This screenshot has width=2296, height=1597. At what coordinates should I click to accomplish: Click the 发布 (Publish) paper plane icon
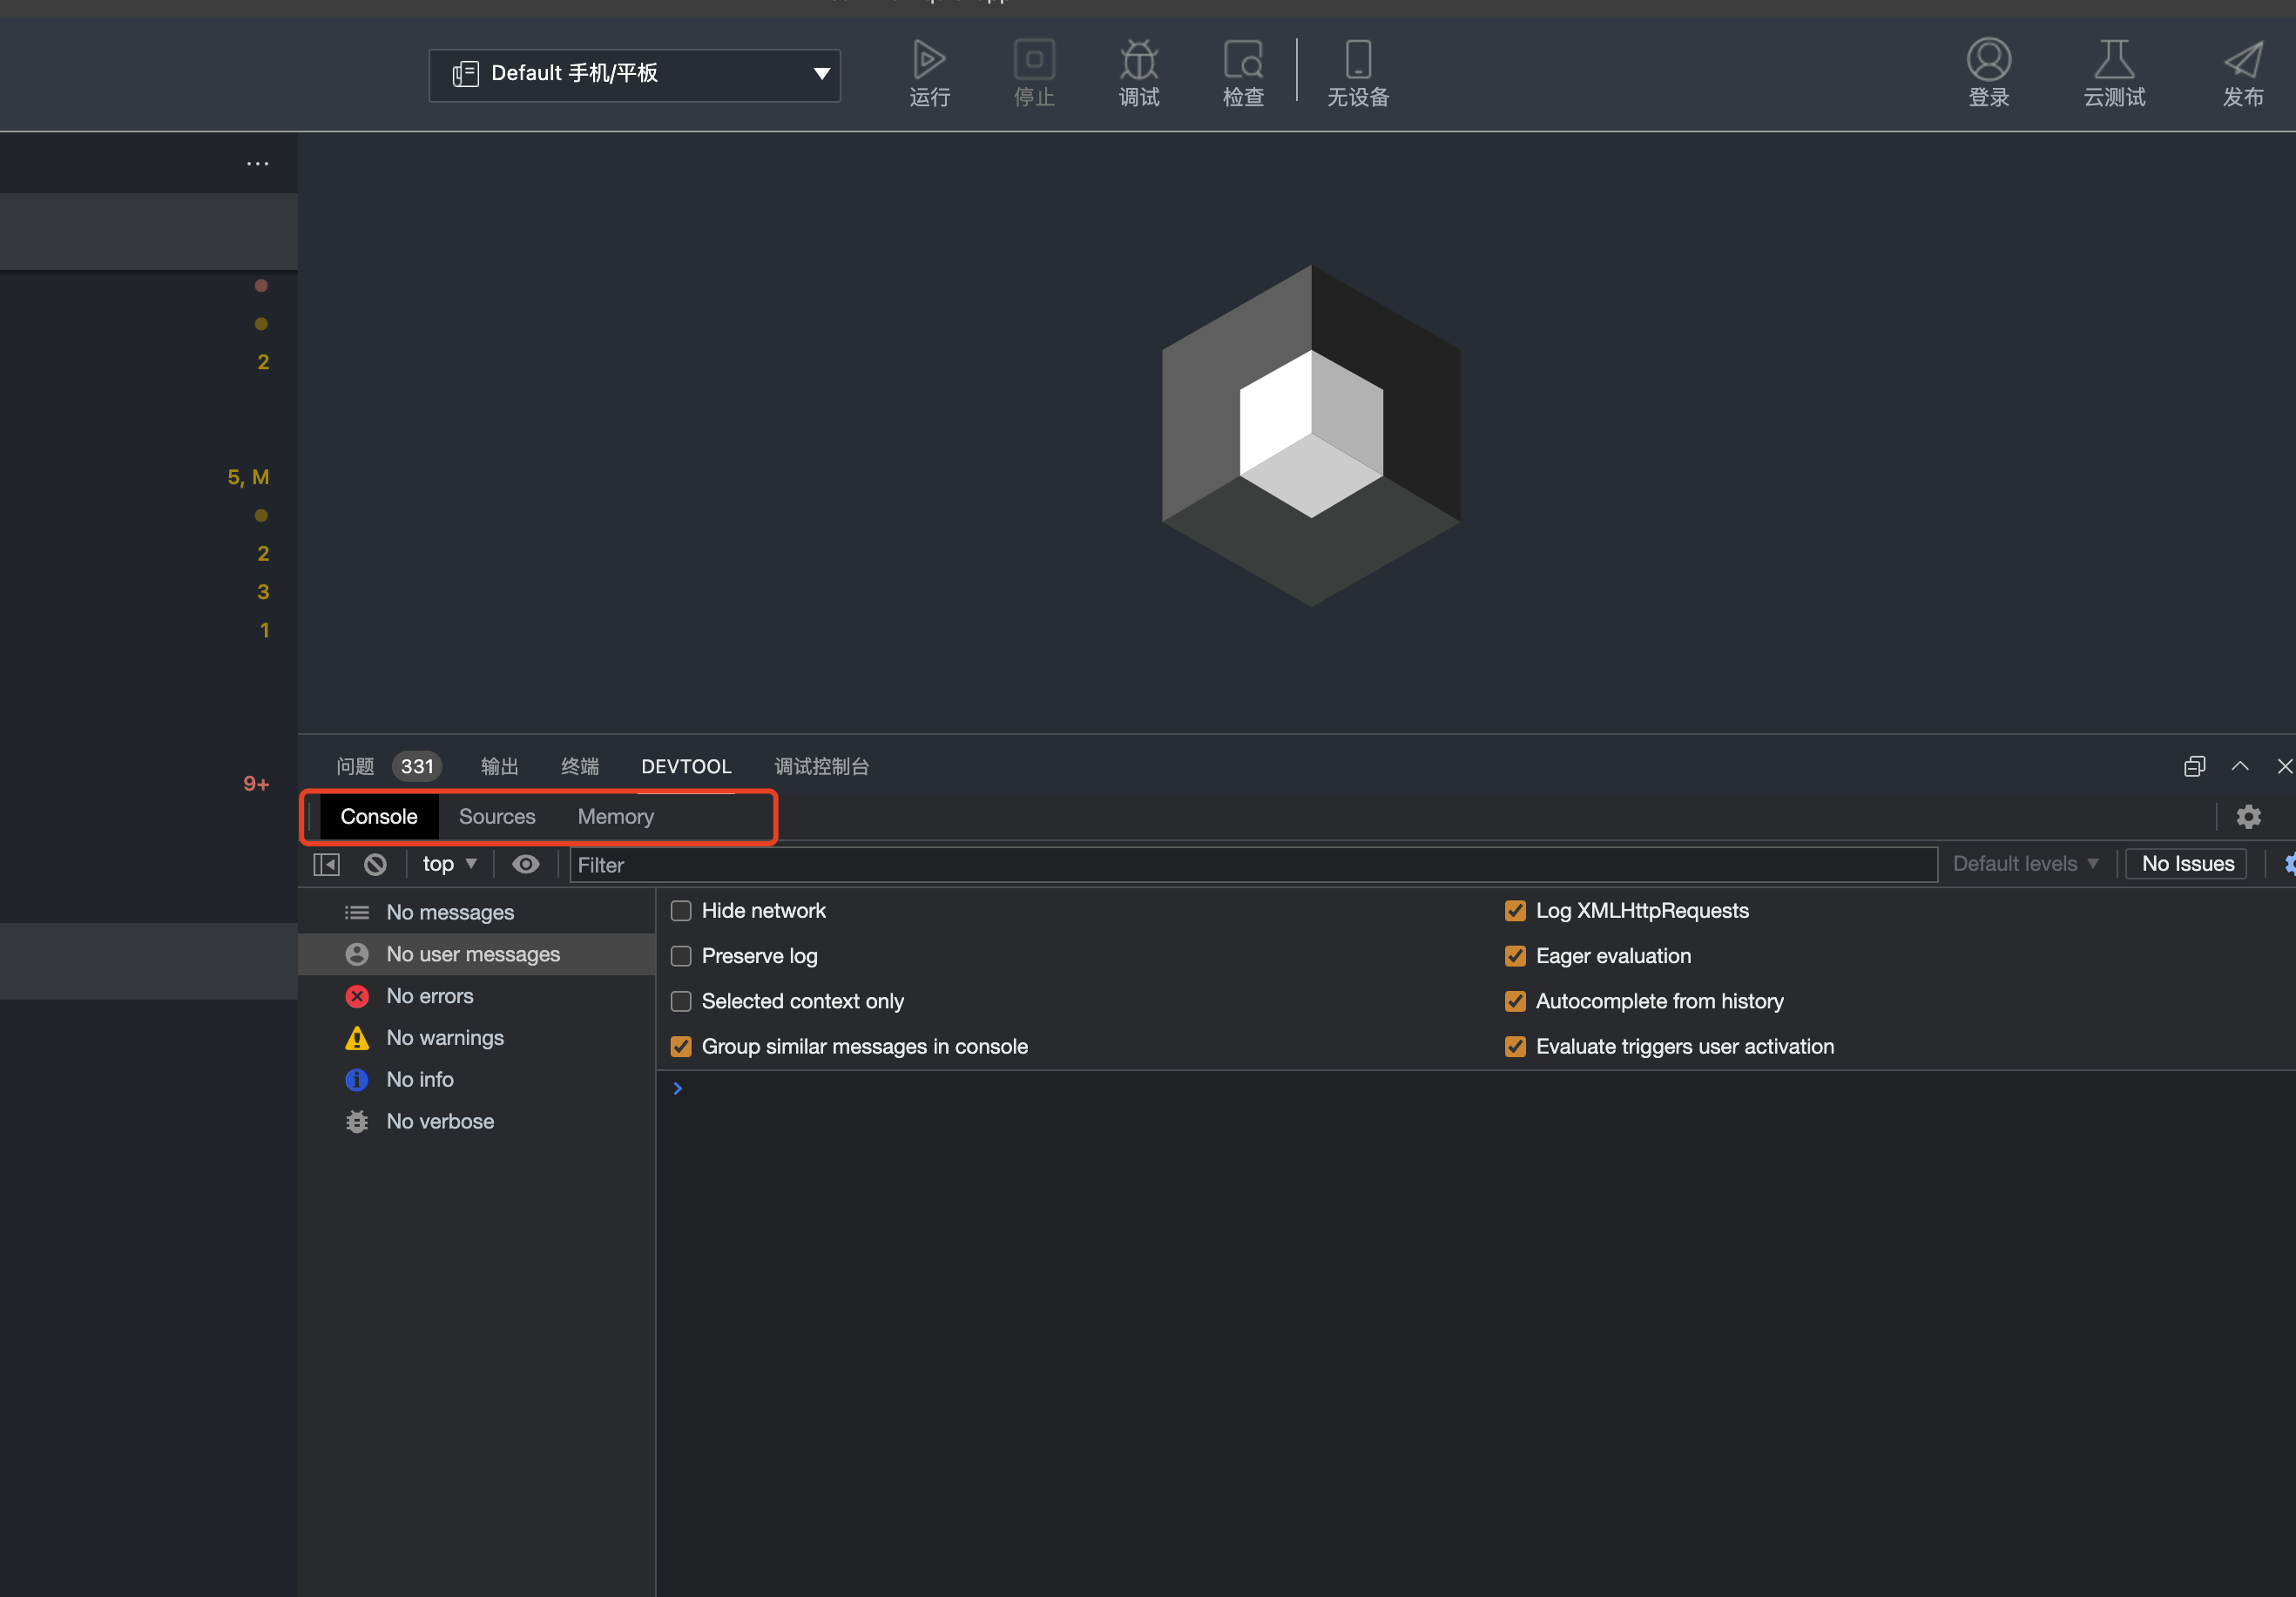tap(2243, 60)
